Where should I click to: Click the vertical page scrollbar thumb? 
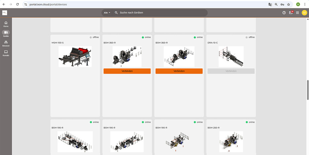pyautogui.click(x=308, y=90)
